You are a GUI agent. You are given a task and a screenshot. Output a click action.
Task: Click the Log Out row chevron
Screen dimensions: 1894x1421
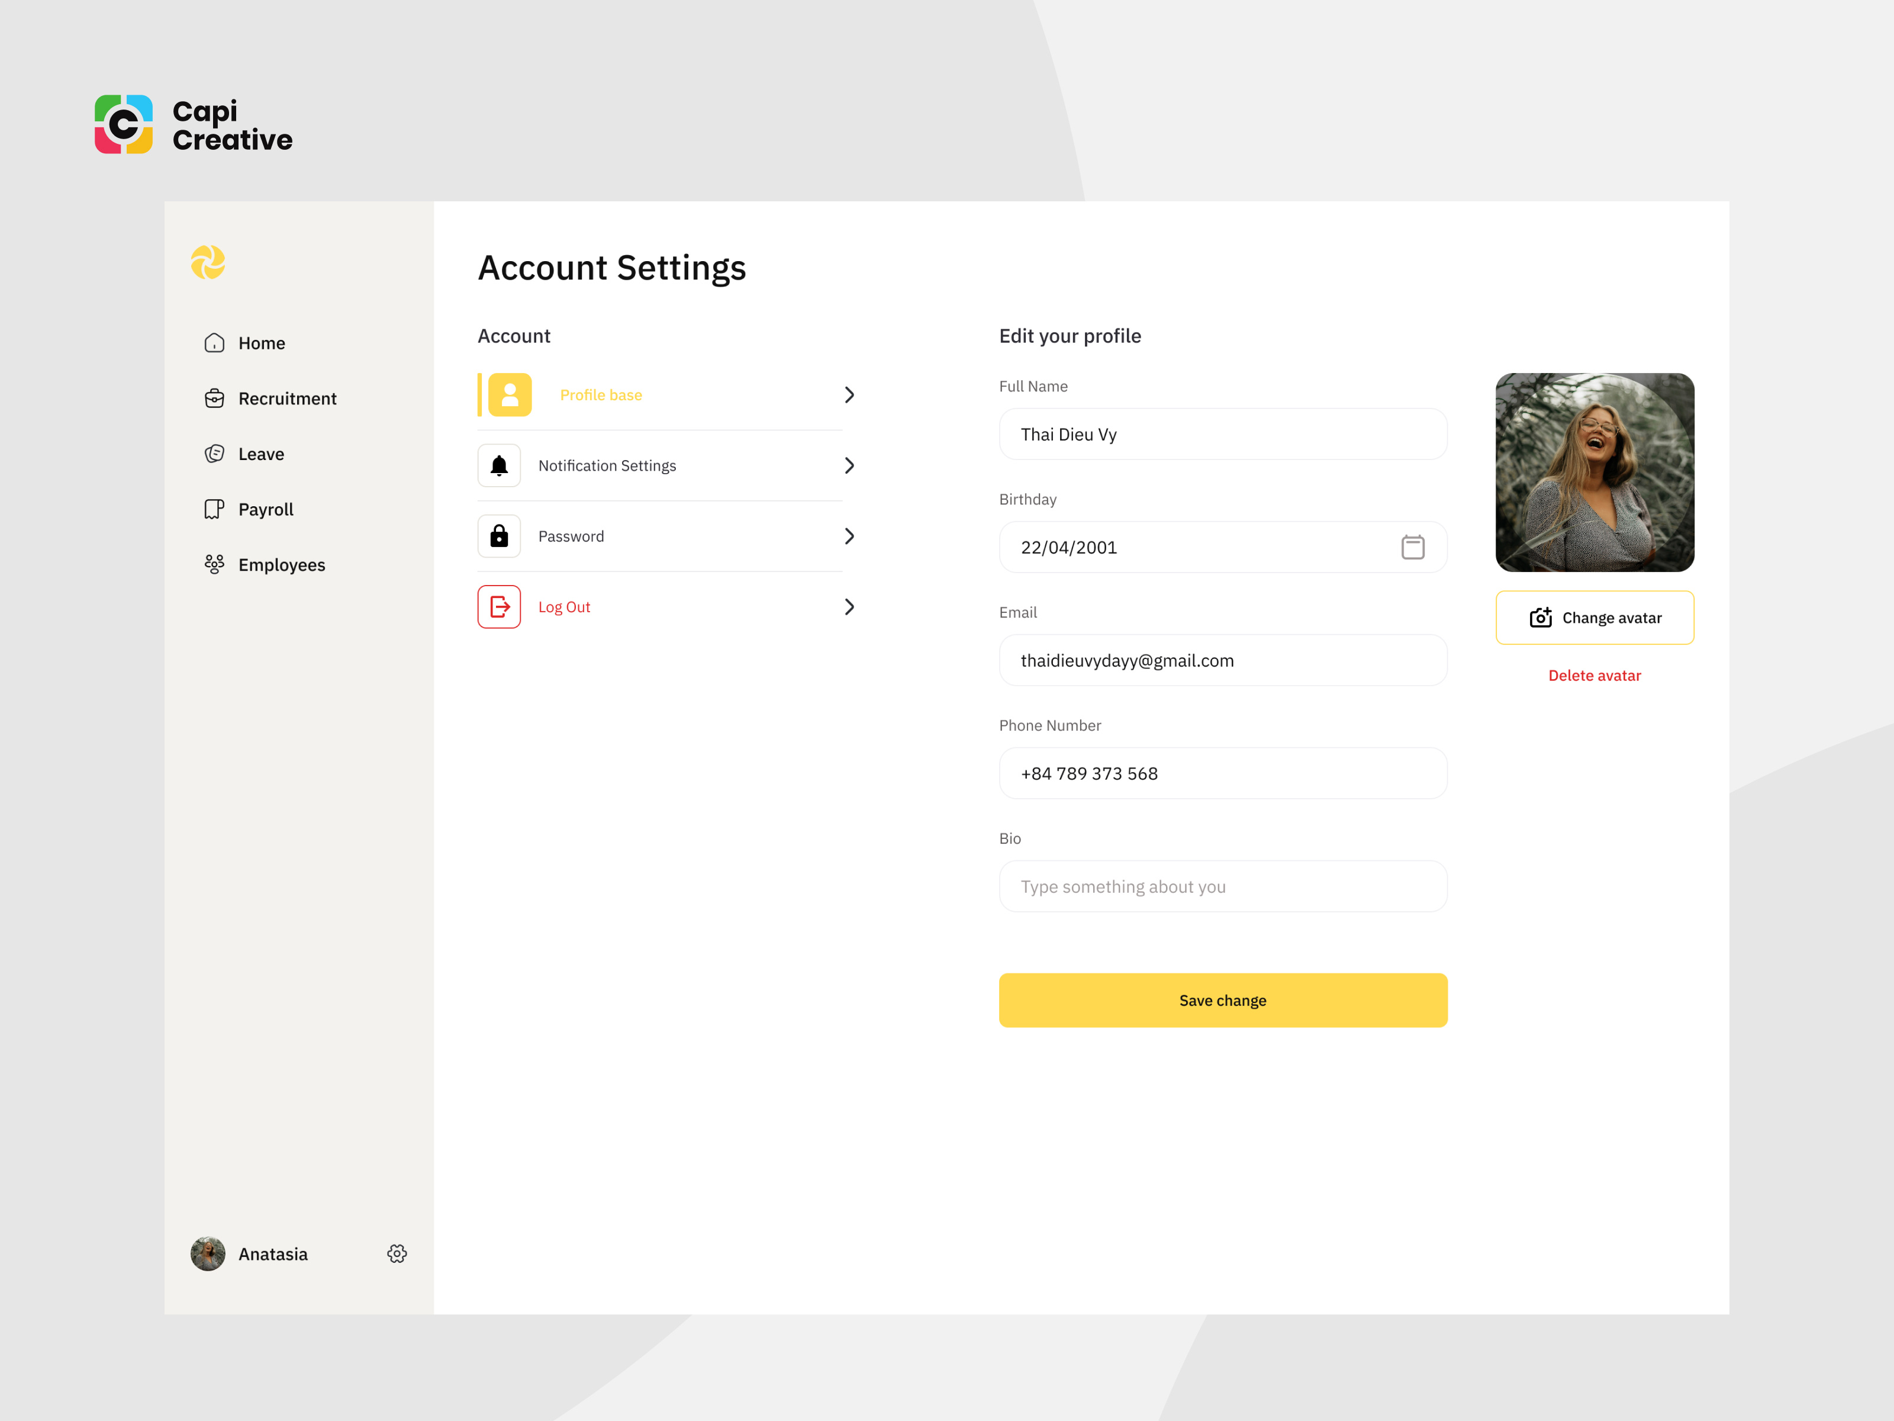[x=849, y=607]
